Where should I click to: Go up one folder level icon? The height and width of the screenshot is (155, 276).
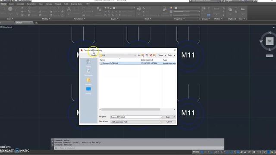pyautogui.click(x=143, y=56)
